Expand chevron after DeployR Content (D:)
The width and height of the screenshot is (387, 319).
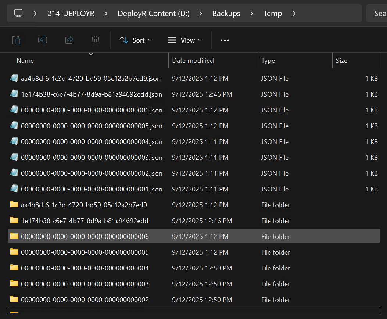click(201, 14)
